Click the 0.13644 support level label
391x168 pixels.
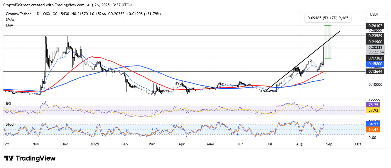pos(373,72)
